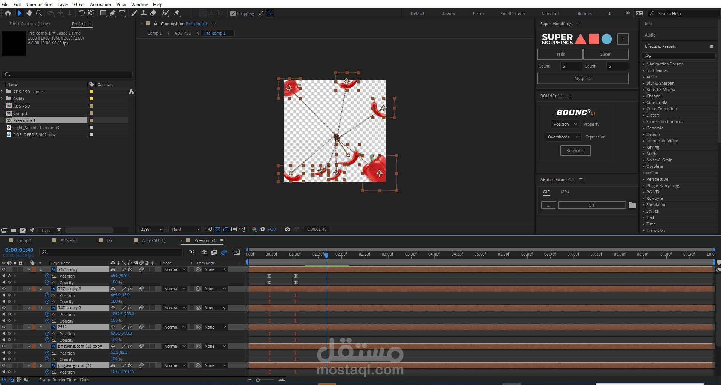Click the yellow label swatch for Solids
This screenshot has width=721, height=385.
tap(91, 99)
